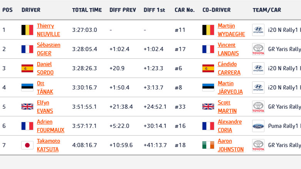Open Adrien Fourmaux's driver page
This screenshot has width=301, height=169.
(x=50, y=126)
